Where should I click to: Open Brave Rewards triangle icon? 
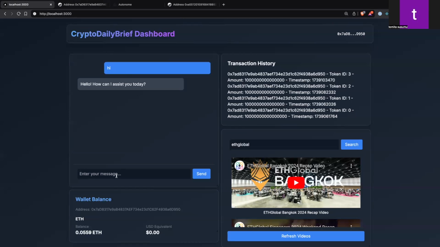(371, 14)
